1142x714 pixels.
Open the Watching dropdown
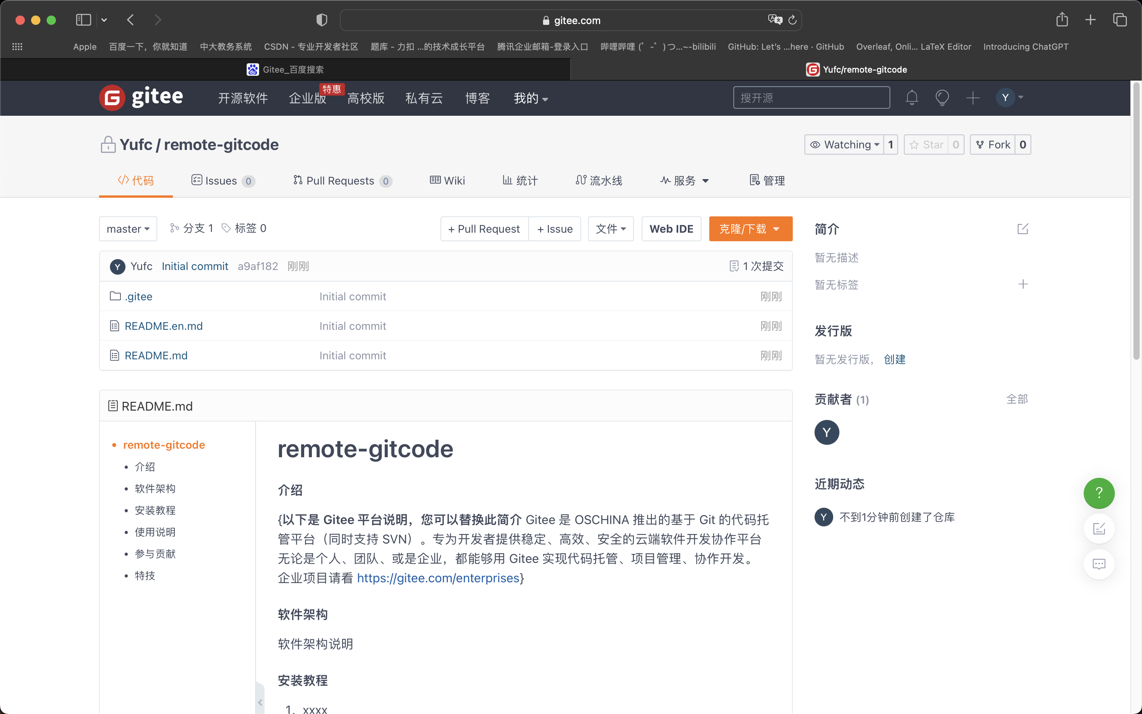tap(844, 145)
